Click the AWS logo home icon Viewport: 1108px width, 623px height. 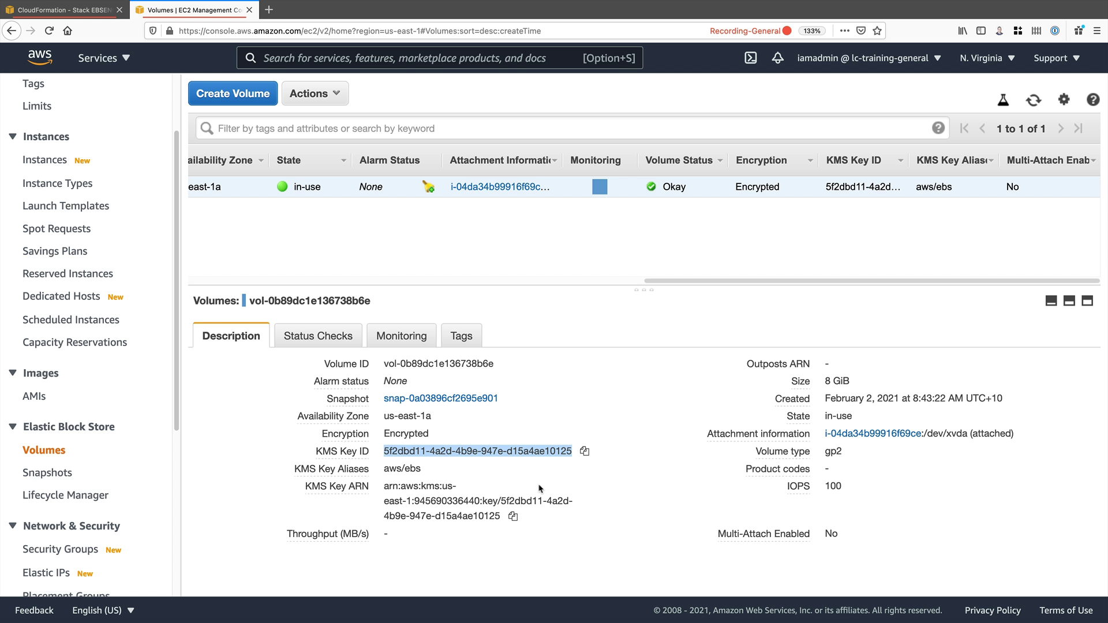[40, 57]
